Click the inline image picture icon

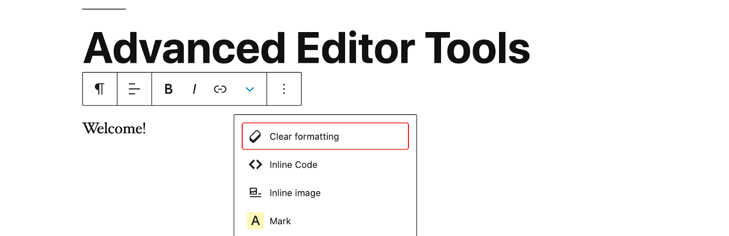point(255,193)
